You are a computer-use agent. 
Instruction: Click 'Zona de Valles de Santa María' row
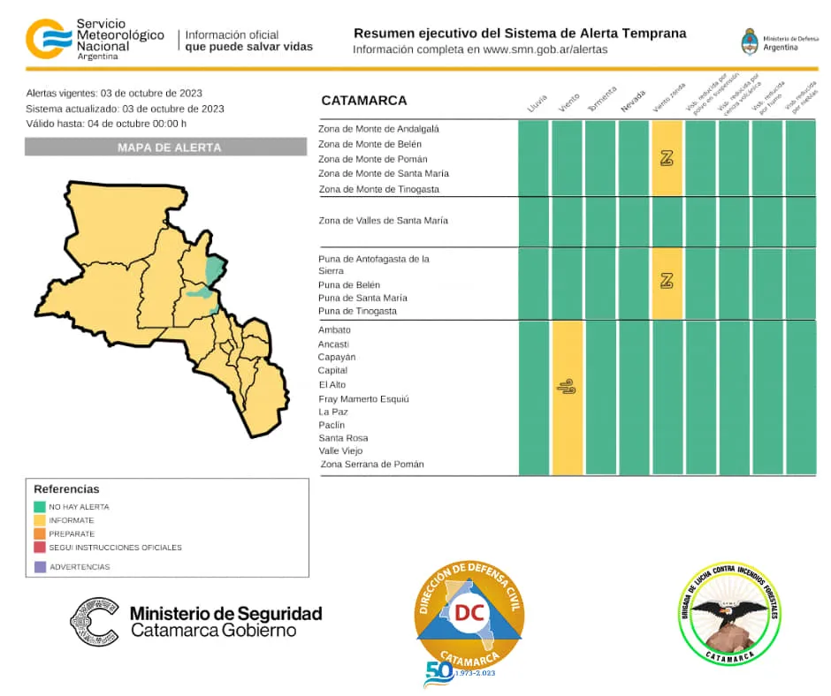[383, 220]
